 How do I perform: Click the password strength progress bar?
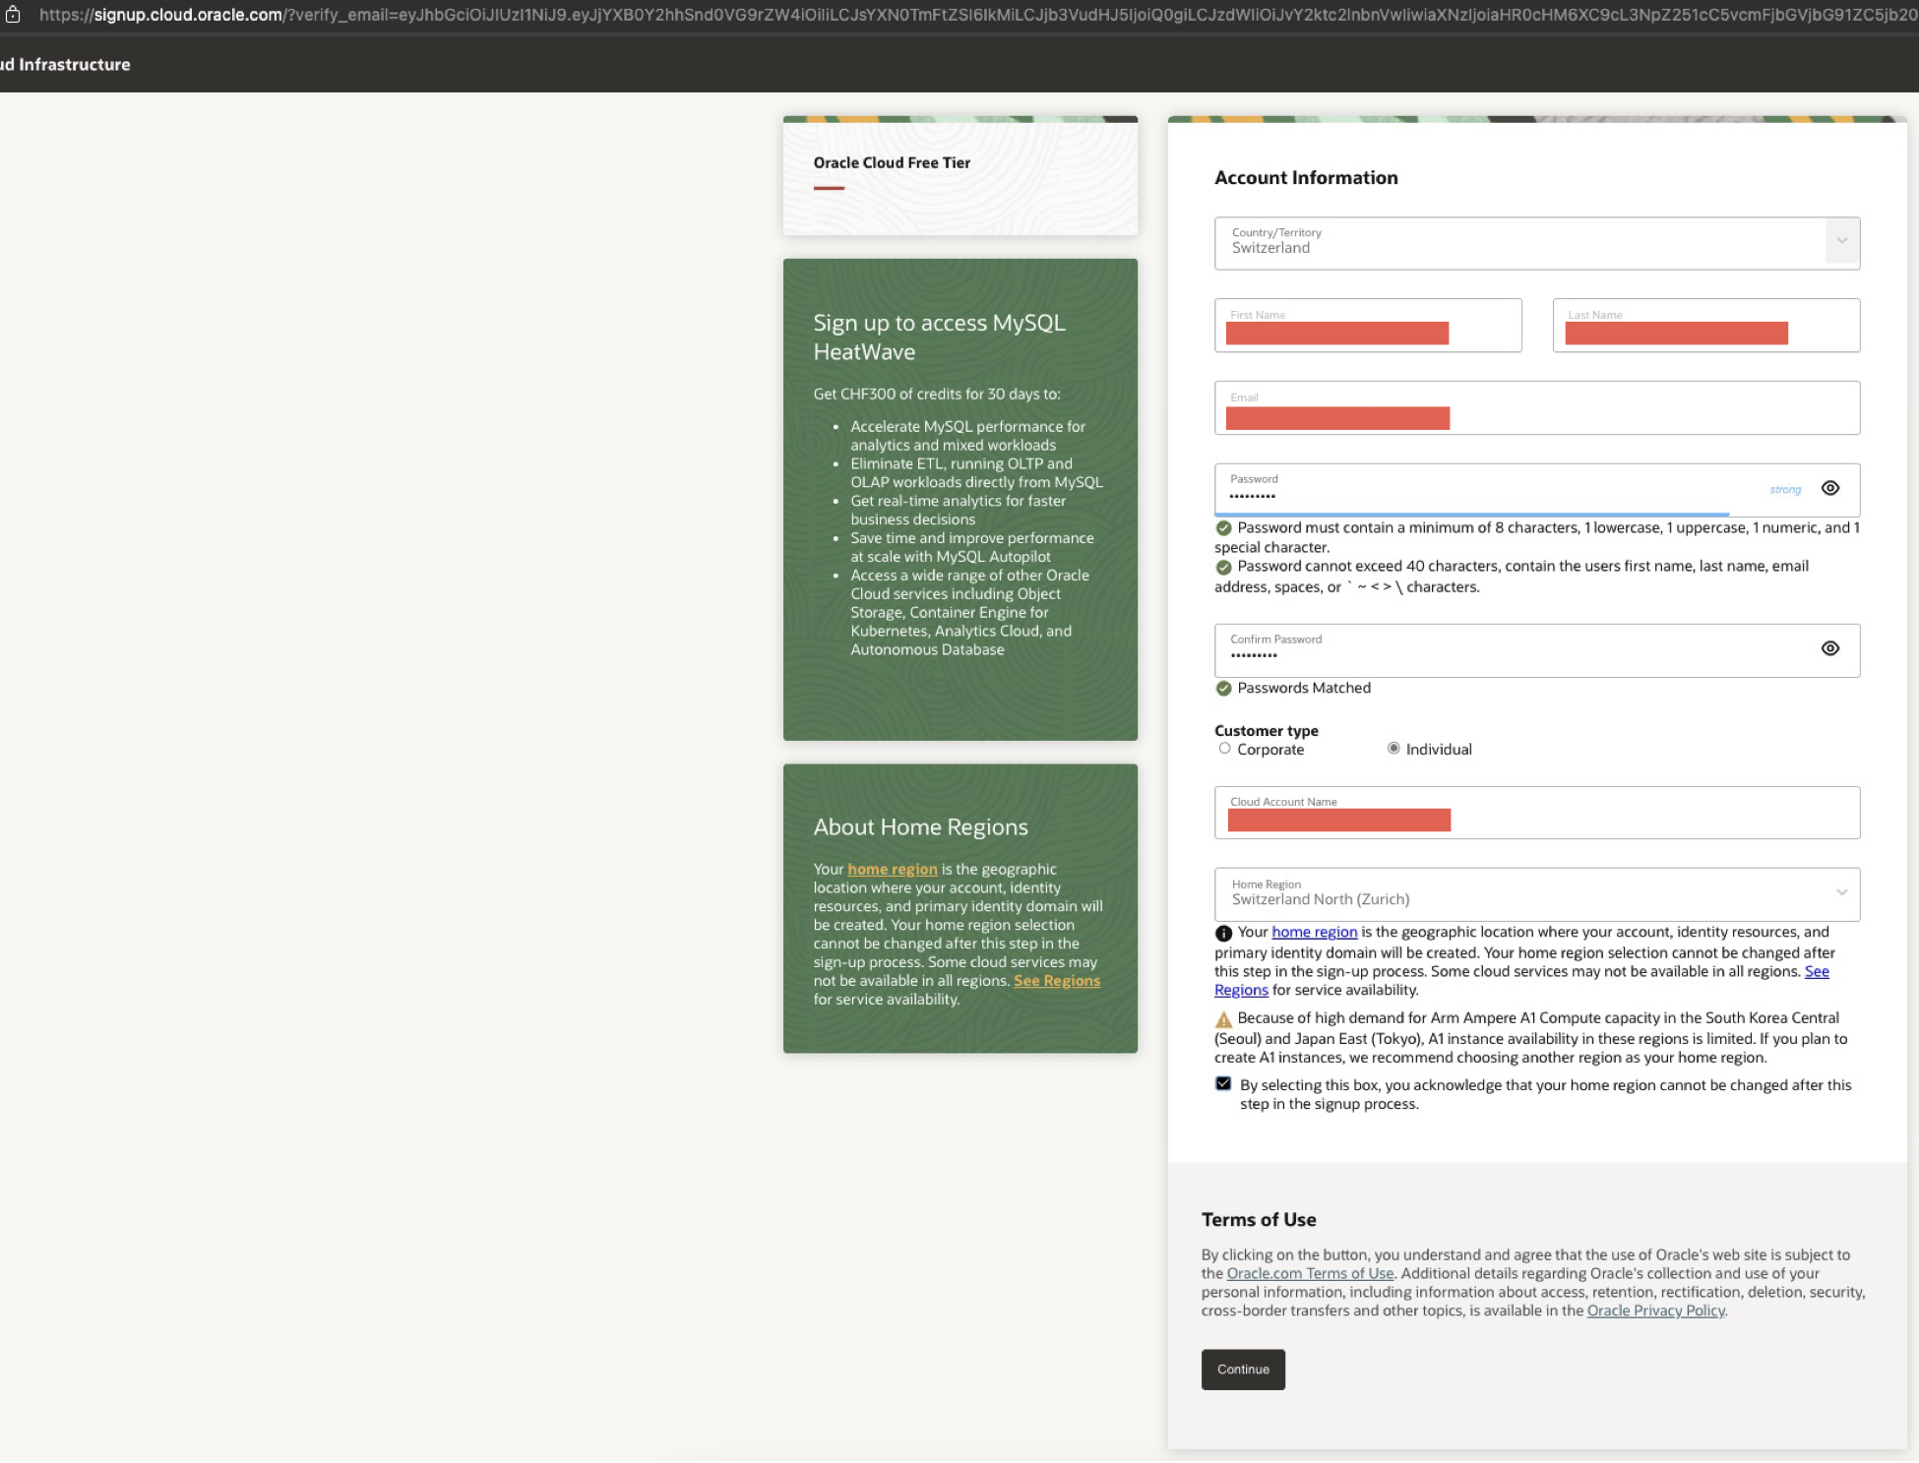pyautogui.click(x=1471, y=514)
